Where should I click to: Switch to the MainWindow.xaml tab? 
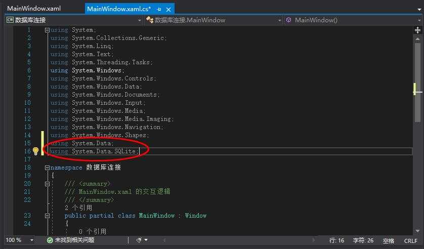(34, 9)
